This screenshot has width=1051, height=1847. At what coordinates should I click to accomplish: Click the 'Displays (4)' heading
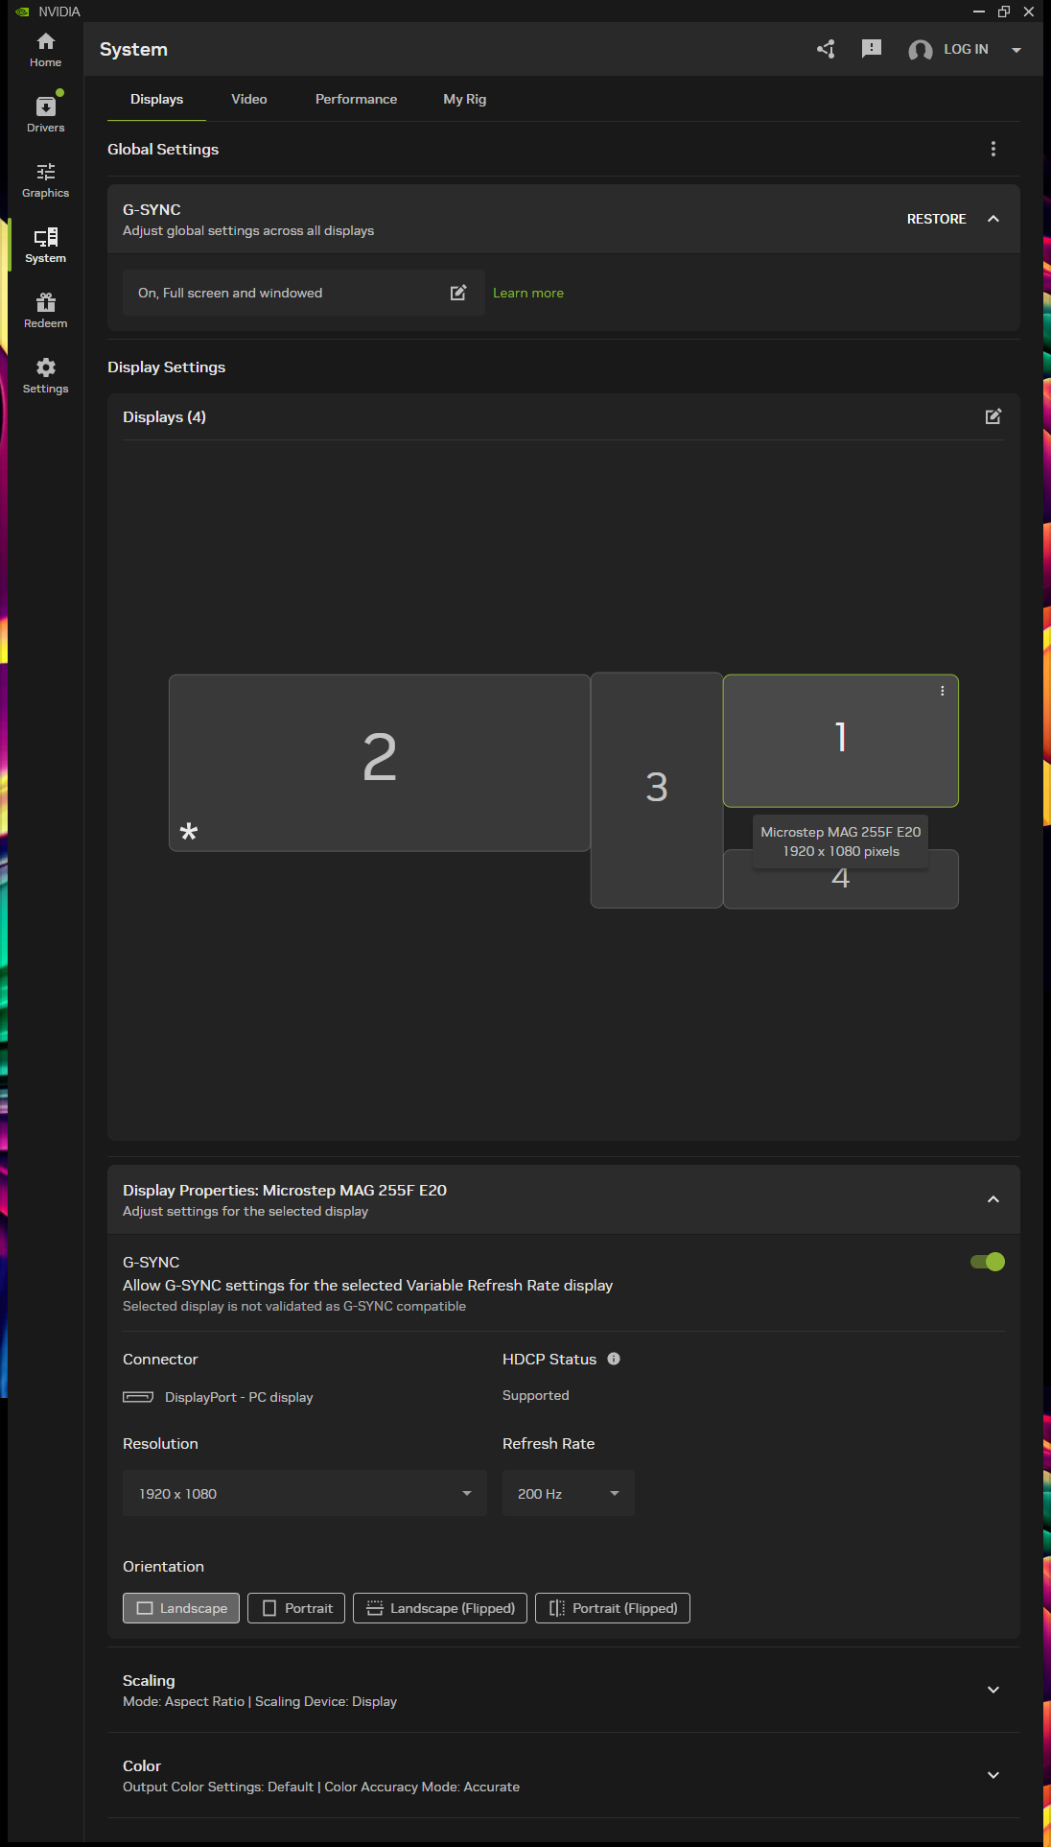pyautogui.click(x=164, y=416)
